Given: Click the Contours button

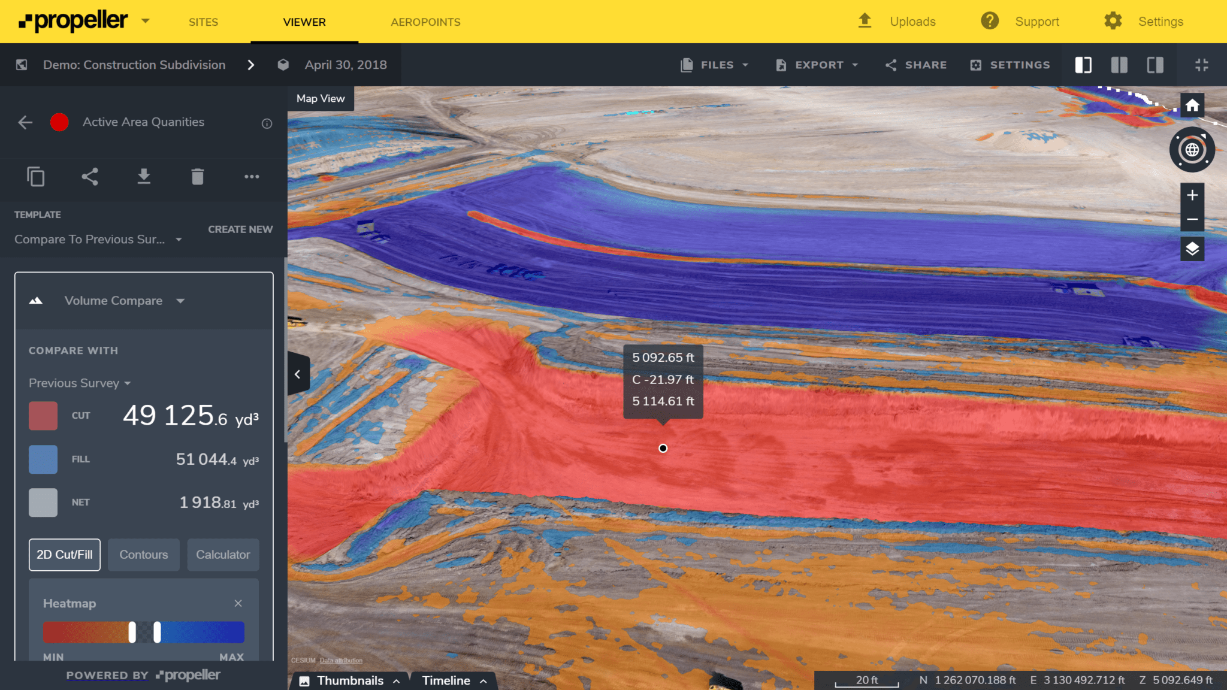Looking at the screenshot, I should (143, 555).
